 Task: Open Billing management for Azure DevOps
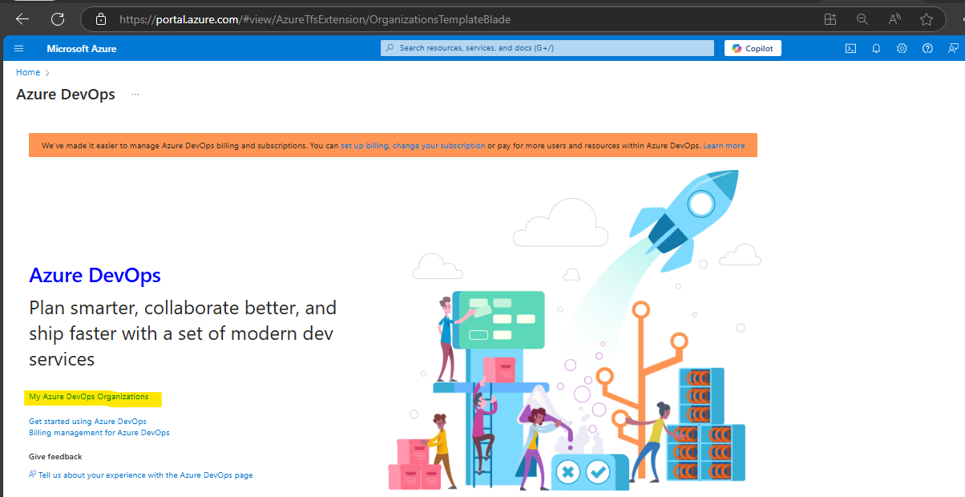click(99, 433)
